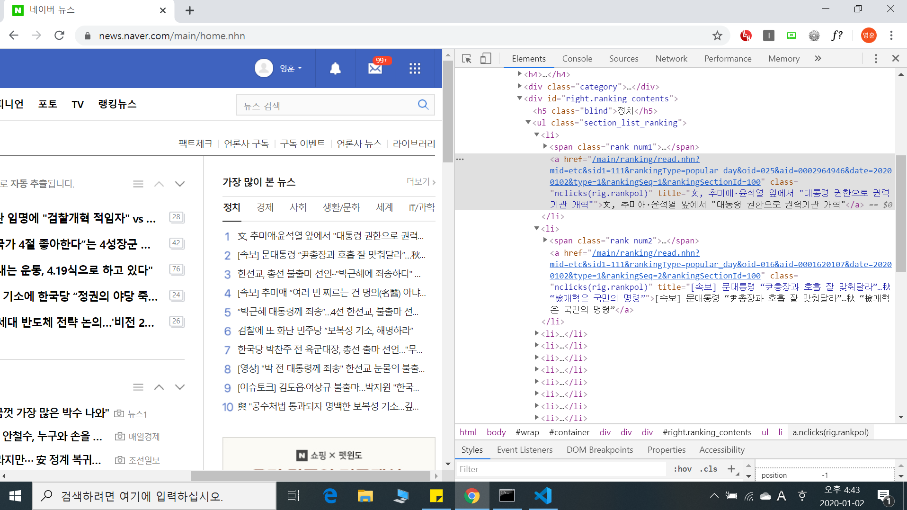Open the Naver apps grid icon

point(415,68)
